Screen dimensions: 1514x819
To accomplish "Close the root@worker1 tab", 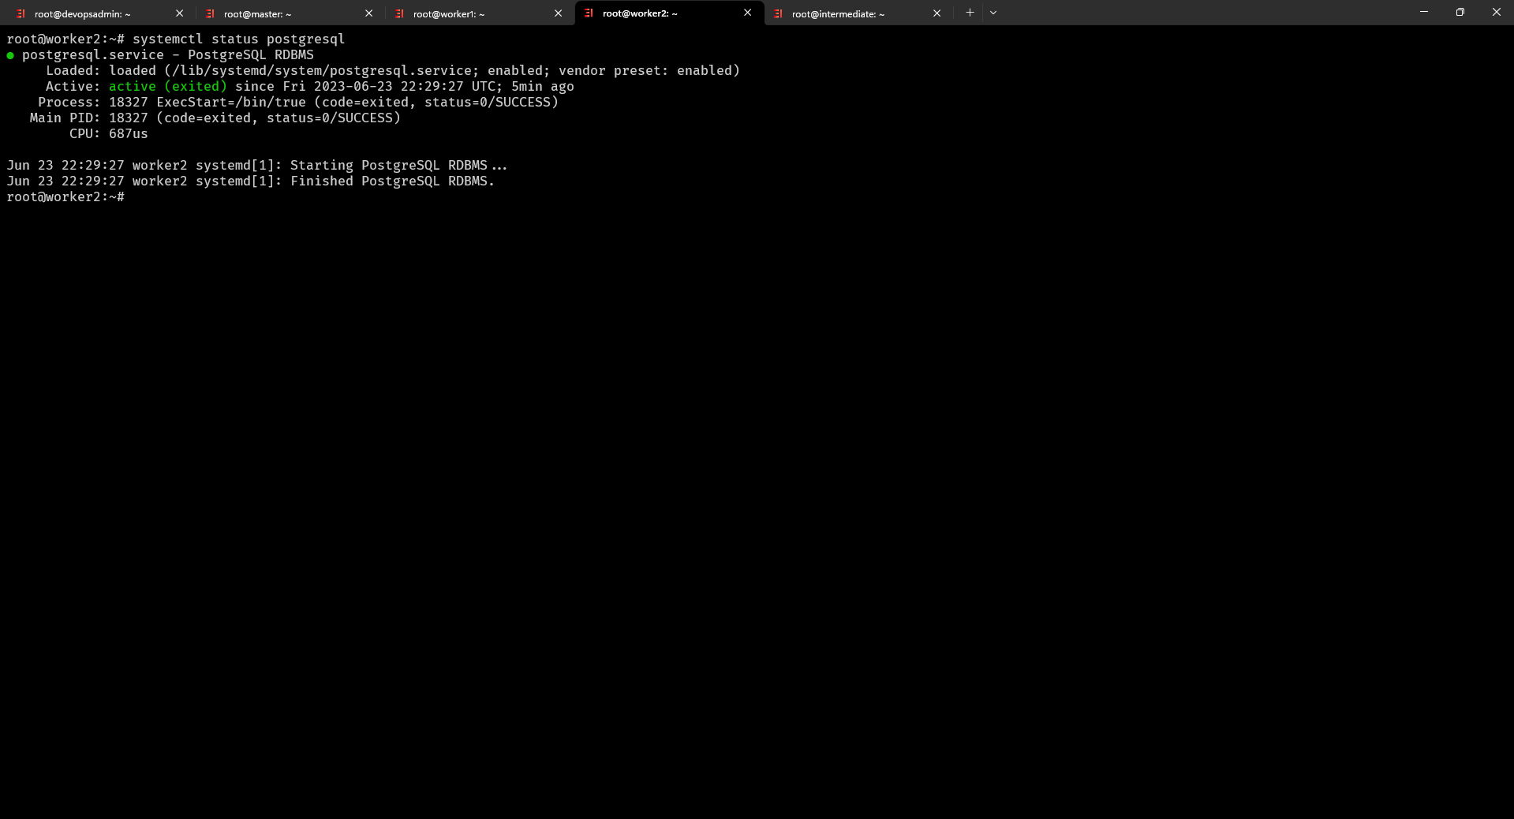I will (x=559, y=13).
